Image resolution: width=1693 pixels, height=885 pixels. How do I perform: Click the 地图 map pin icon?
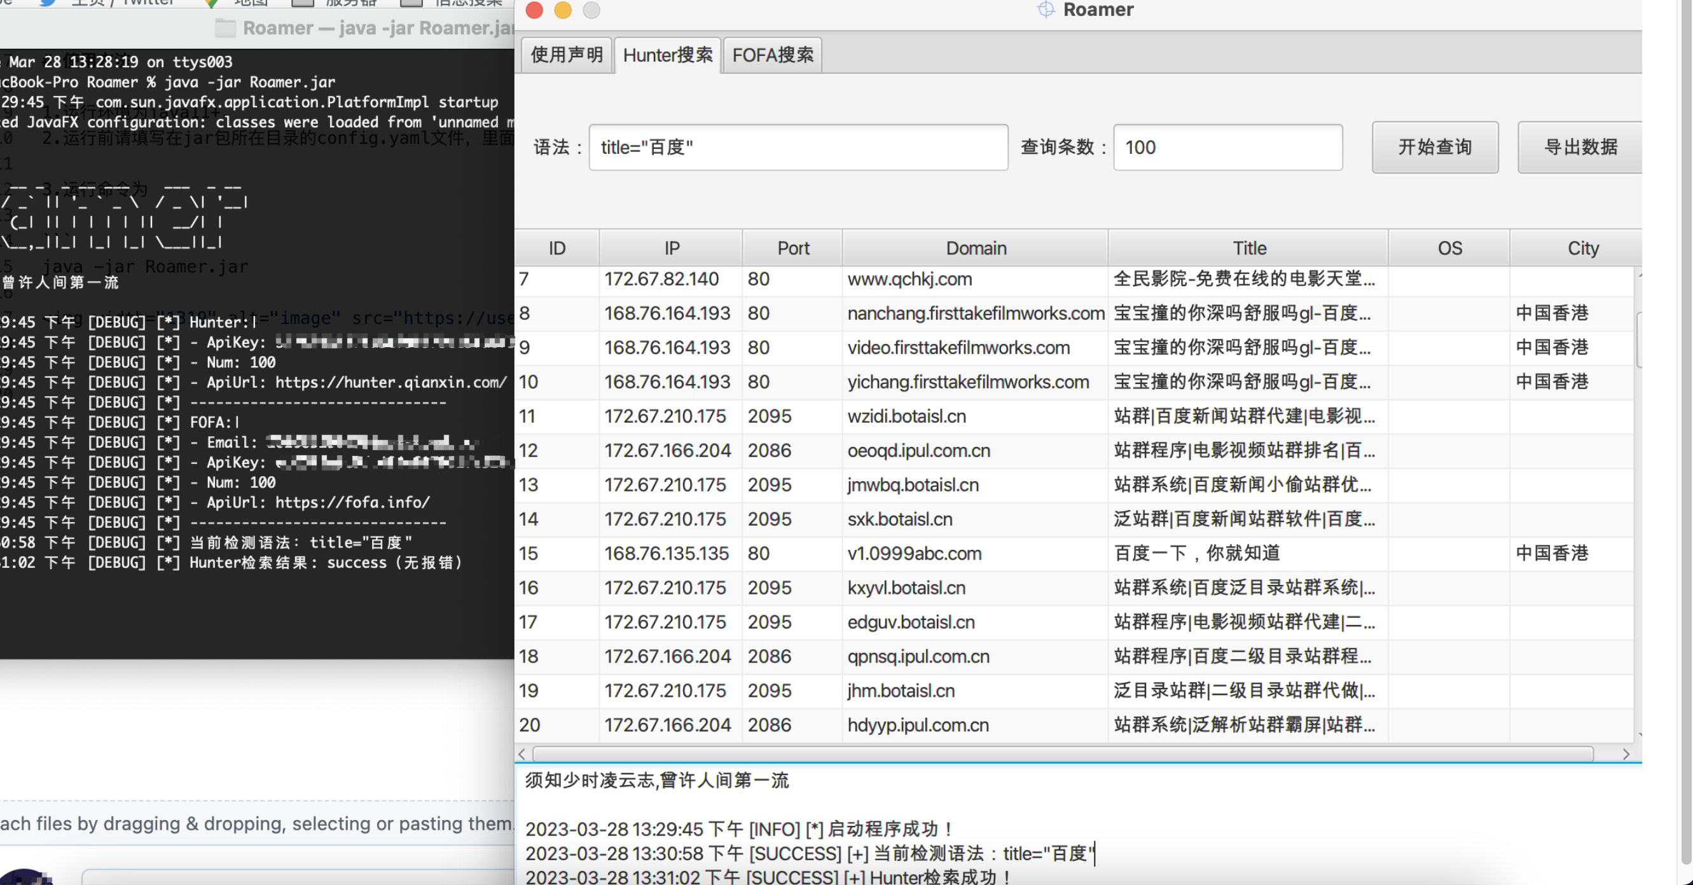pyautogui.click(x=211, y=3)
